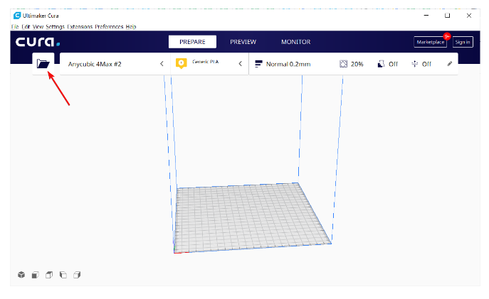Click the red Marketplace notification badge
This screenshot has height=299, width=489.
pos(447,36)
